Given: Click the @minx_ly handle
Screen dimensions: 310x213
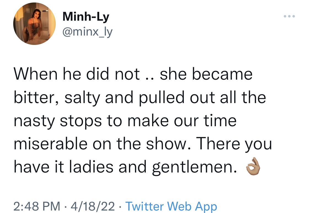Looking at the screenshot, I should (87, 32).
